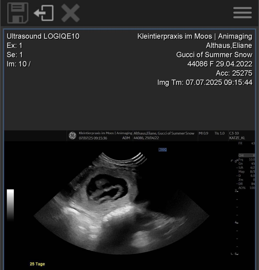Click the Se: 1 series label
Viewport: 259px width, 270px height.
(15, 55)
